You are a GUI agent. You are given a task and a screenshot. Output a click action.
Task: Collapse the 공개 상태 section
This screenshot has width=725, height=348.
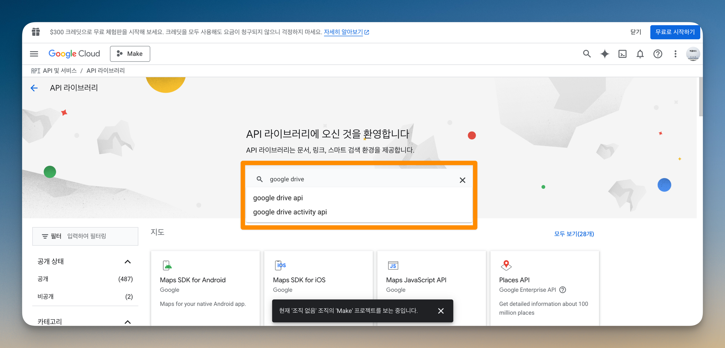click(x=128, y=261)
